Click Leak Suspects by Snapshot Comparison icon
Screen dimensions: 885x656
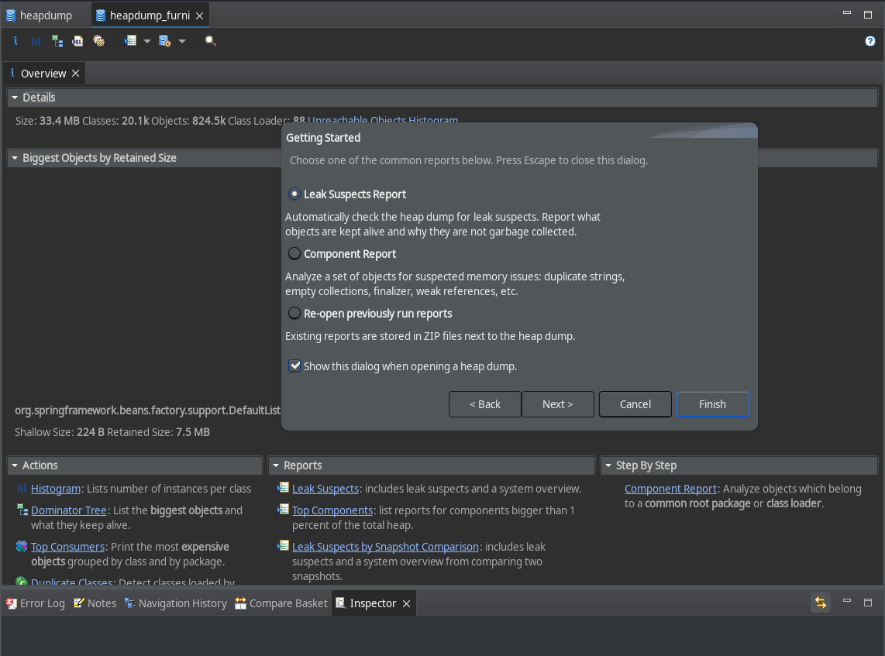(x=283, y=545)
